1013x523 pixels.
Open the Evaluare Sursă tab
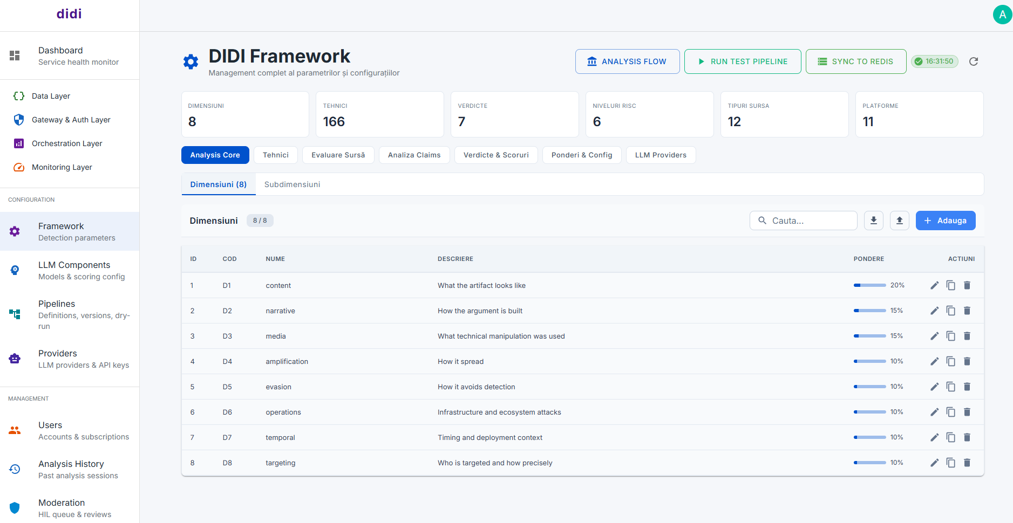click(x=338, y=155)
